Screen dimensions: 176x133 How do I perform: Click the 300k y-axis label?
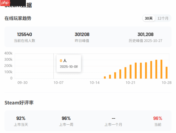pyautogui.click(x=8, y=60)
